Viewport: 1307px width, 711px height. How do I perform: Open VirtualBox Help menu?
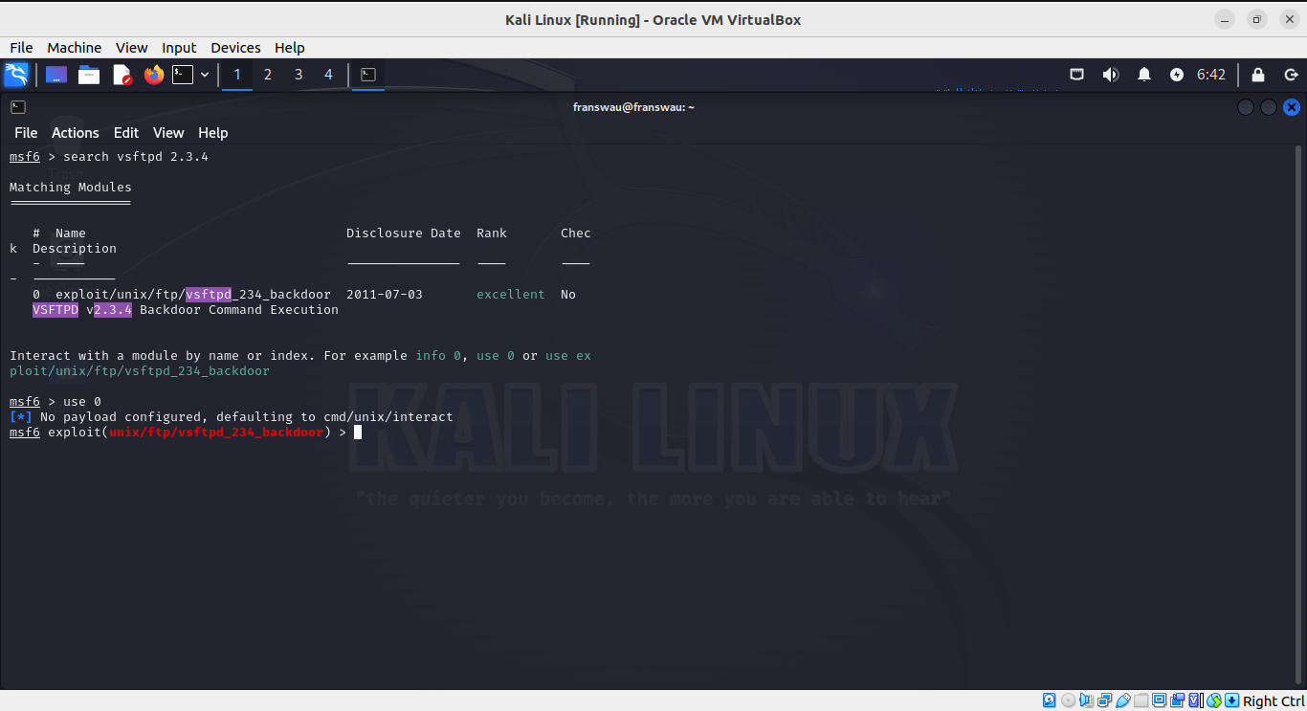coord(289,48)
